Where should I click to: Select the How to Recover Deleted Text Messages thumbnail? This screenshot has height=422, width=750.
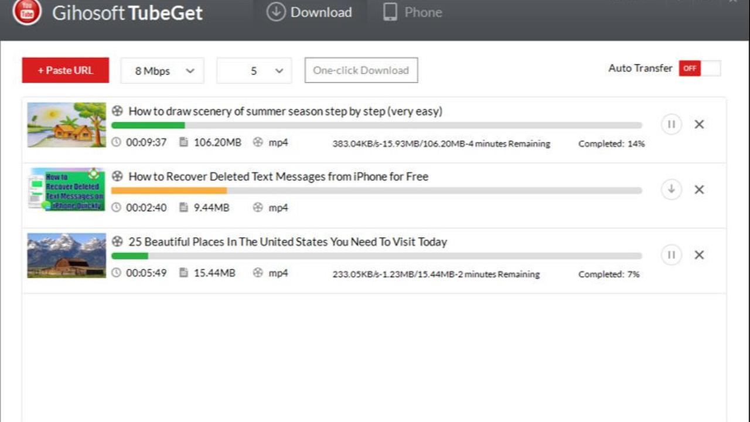pyautogui.click(x=67, y=189)
